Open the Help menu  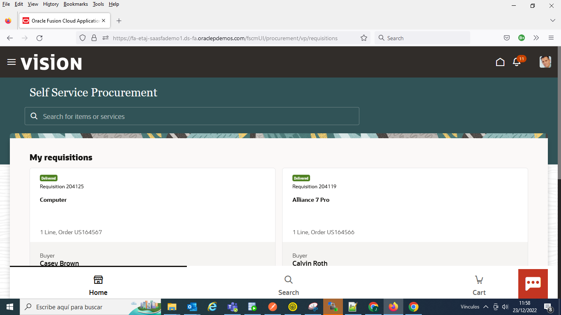[x=114, y=4]
